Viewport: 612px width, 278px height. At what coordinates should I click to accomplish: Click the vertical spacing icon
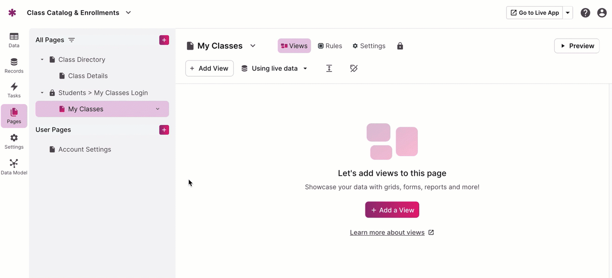[329, 68]
